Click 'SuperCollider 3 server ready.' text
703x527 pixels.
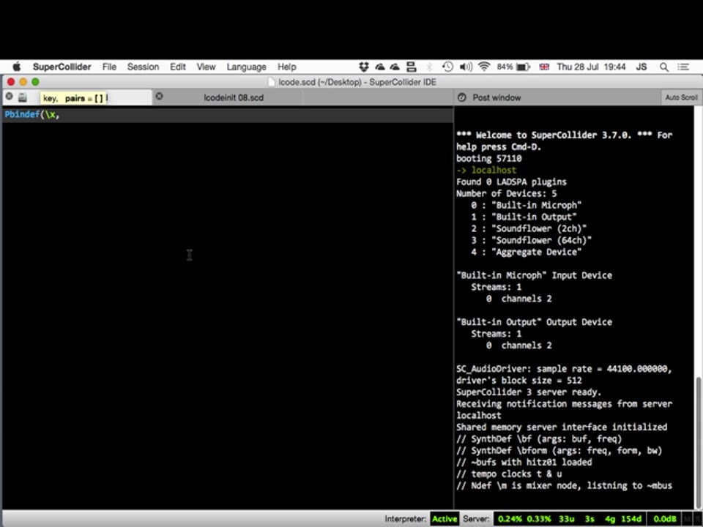529,392
